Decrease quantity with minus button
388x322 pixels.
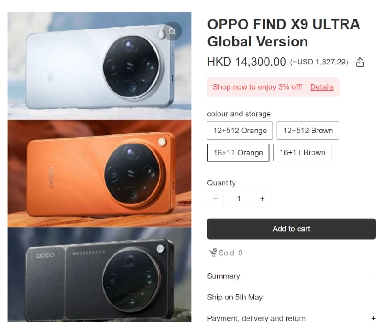tap(215, 199)
